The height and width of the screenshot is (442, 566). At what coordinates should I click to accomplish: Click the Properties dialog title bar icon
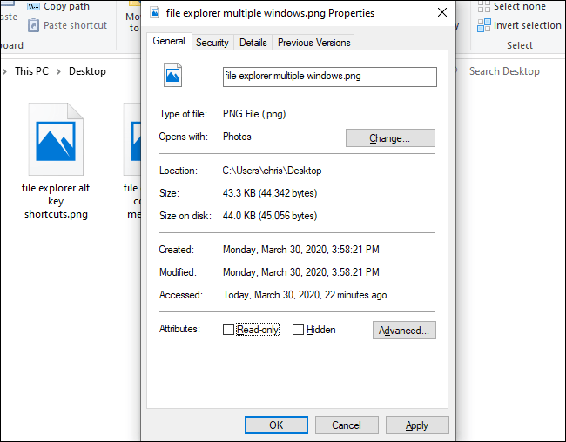154,13
